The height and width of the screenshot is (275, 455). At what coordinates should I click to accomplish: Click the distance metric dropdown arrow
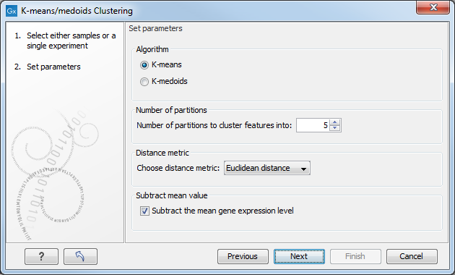click(x=303, y=169)
